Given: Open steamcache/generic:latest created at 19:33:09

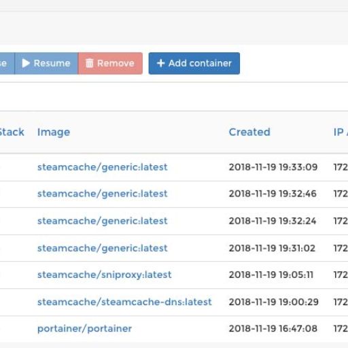Looking at the screenshot, I should click(103, 167).
